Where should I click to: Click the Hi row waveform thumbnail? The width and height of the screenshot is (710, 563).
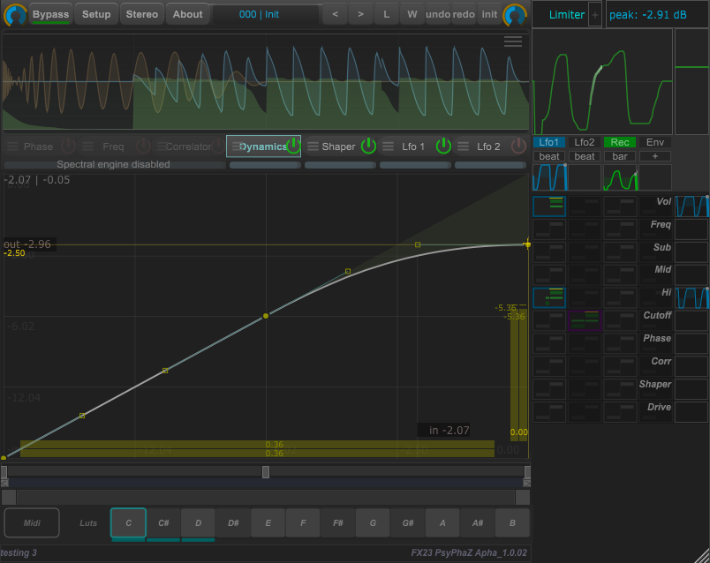(691, 297)
